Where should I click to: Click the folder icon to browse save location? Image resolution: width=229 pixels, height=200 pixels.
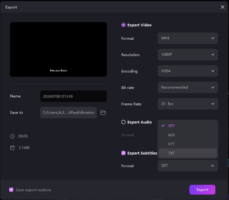(x=103, y=113)
